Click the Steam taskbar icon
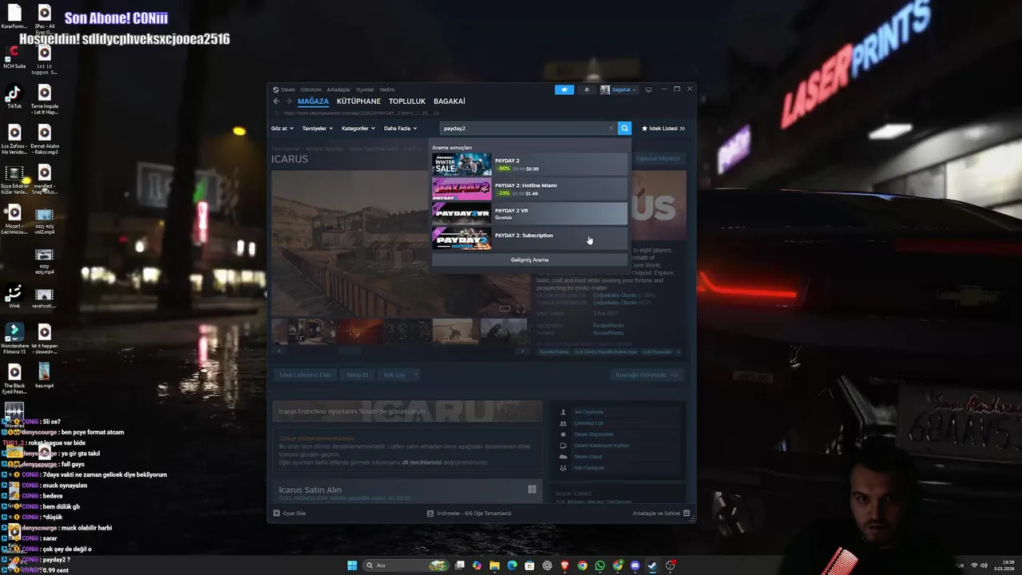Image resolution: width=1022 pixels, height=575 pixels. point(652,565)
